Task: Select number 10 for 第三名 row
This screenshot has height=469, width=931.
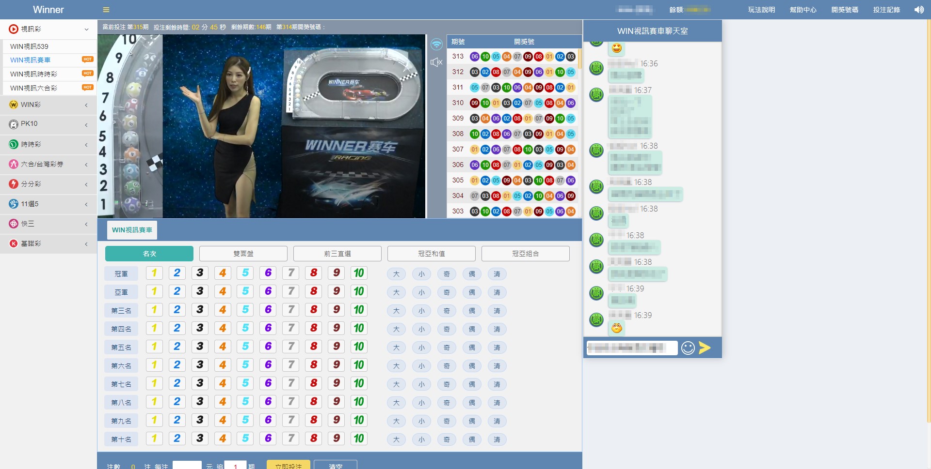Action: [x=359, y=310]
